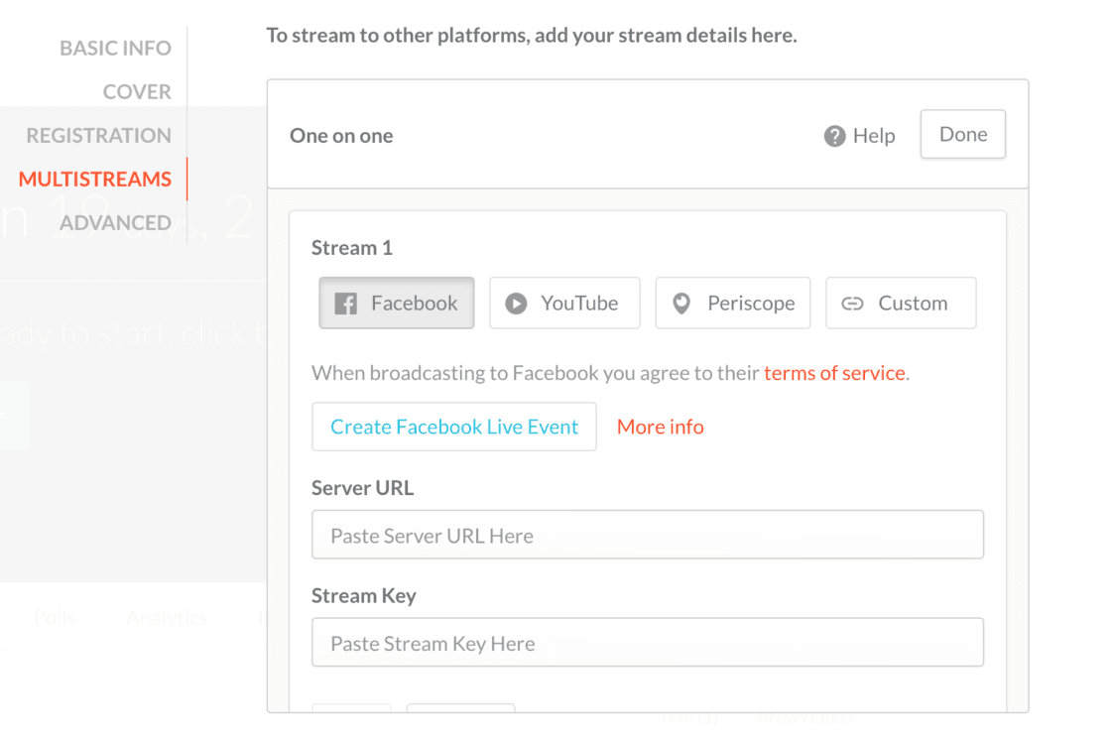Image resolution: width=1111 pixels, height=744 pixels.
Task: Switch the stream platform to YouTube
Action: click(564, 304)
